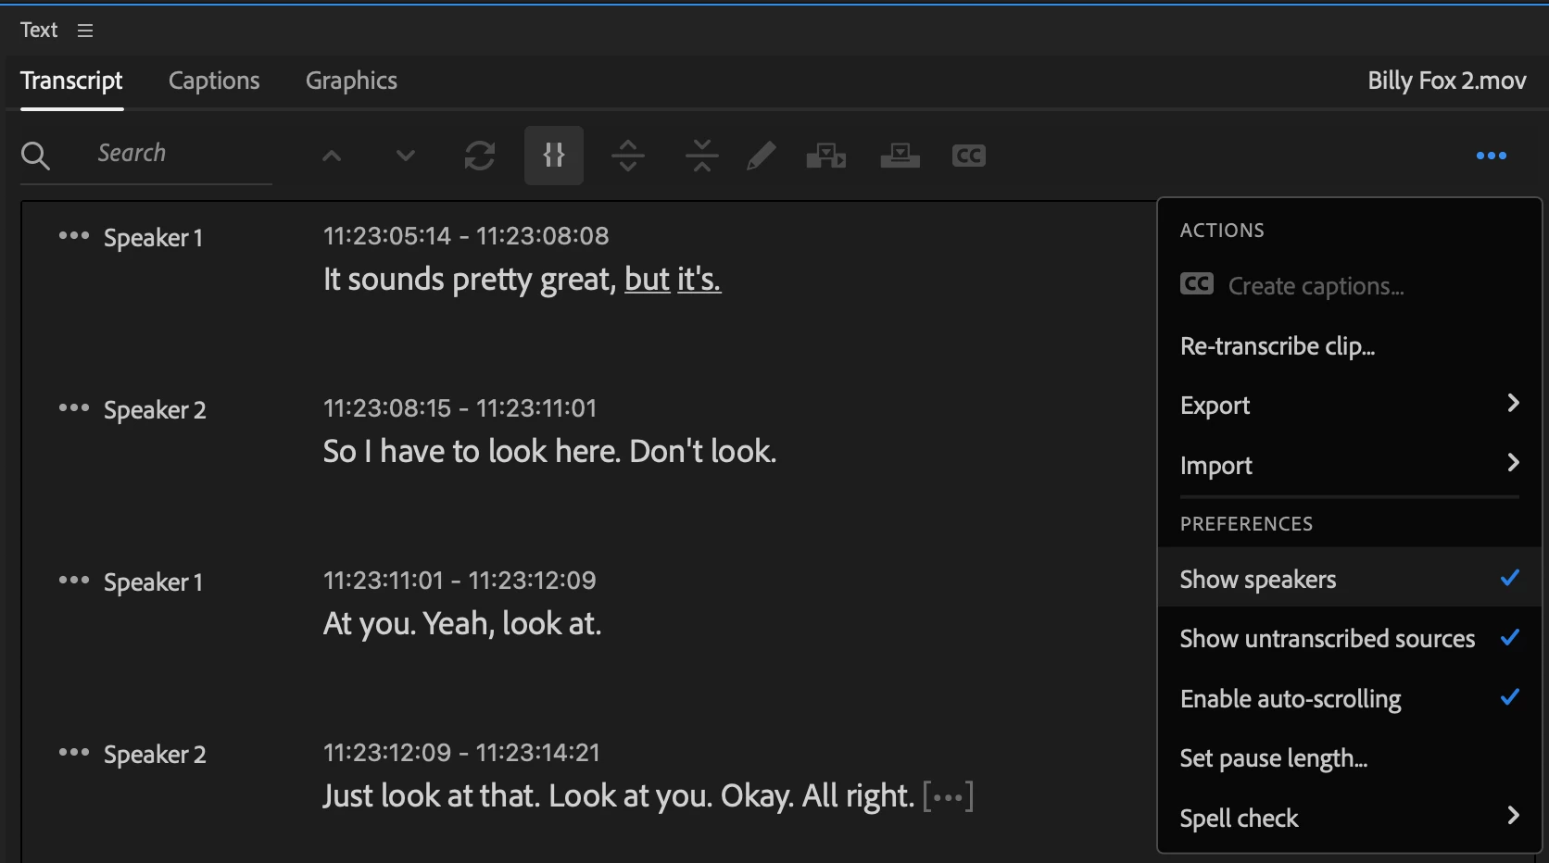This screenshot has height=863, width=1549.
Task: Select the pencil edit icon
Action: click(761, 156)
